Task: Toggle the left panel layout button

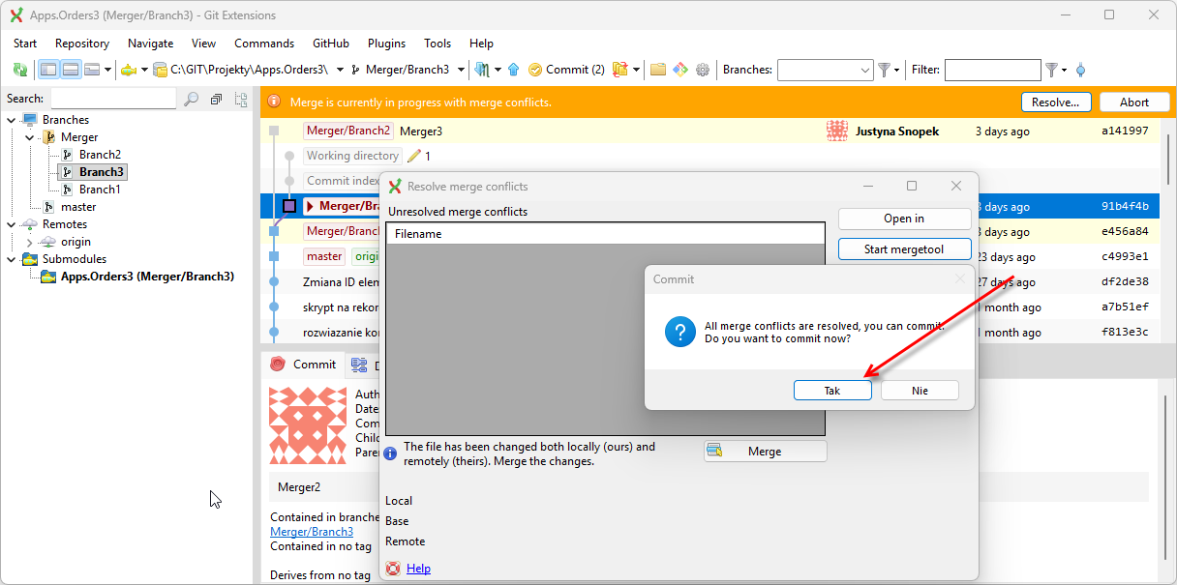Action: [48, 70]
